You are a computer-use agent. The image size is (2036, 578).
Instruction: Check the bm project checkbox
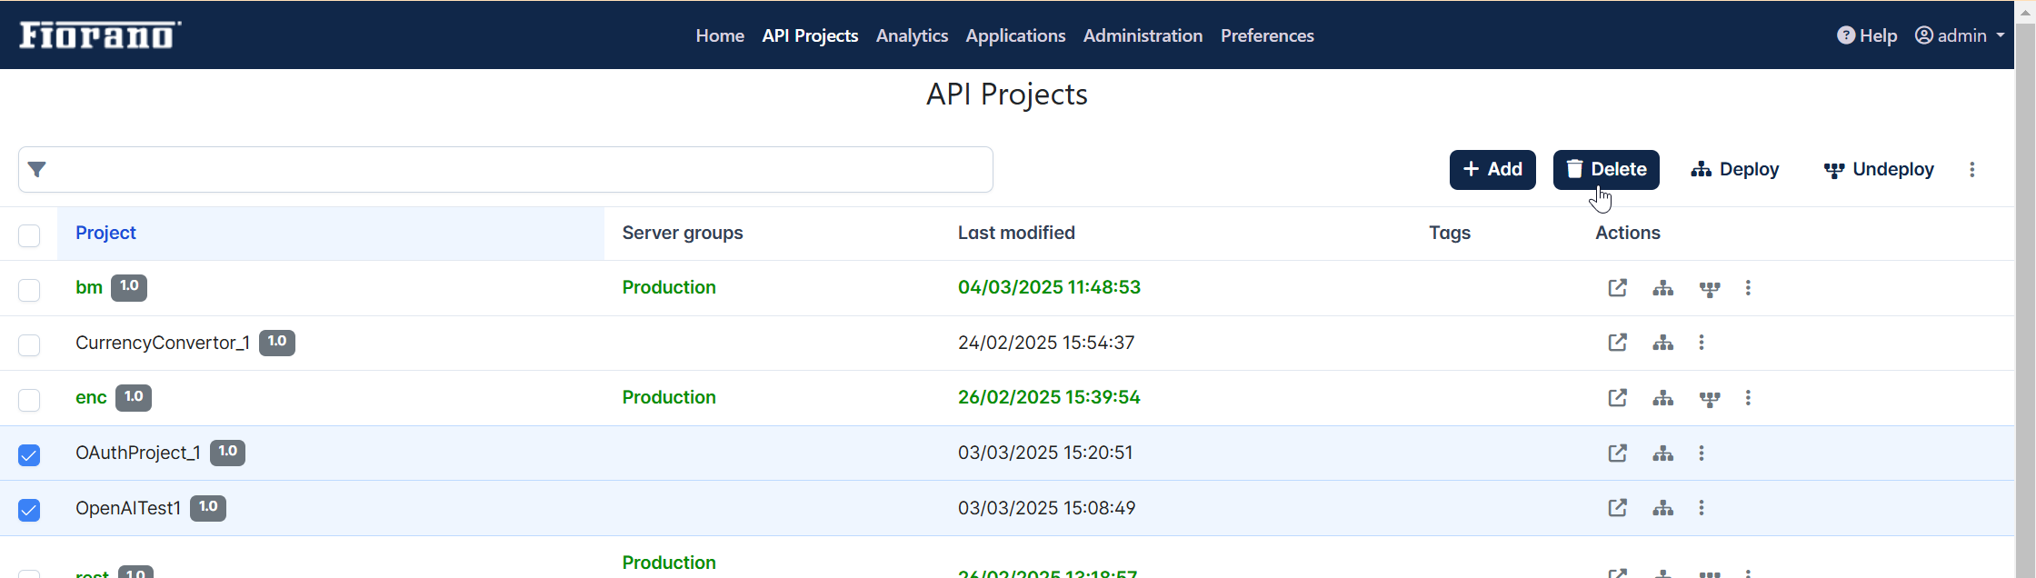[29, 290]
